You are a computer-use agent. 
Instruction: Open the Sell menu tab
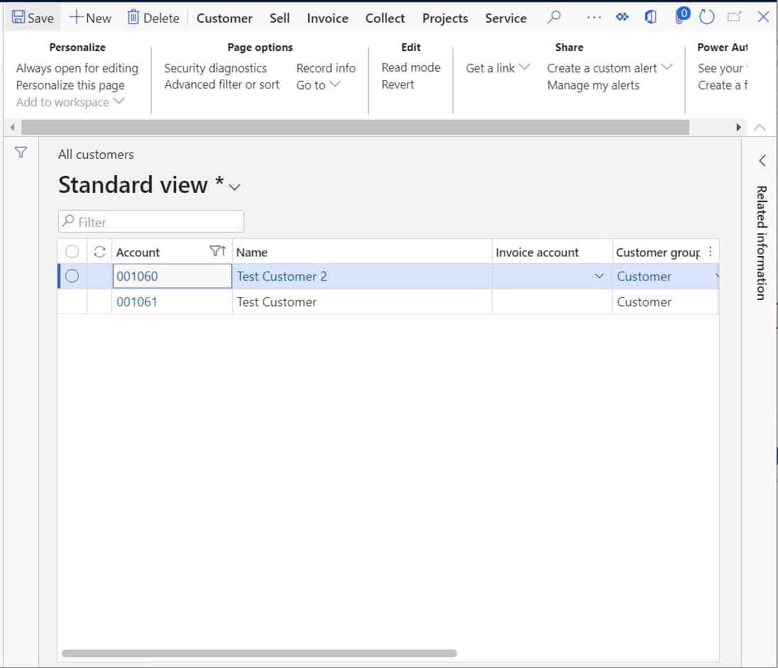pos(280,18)
